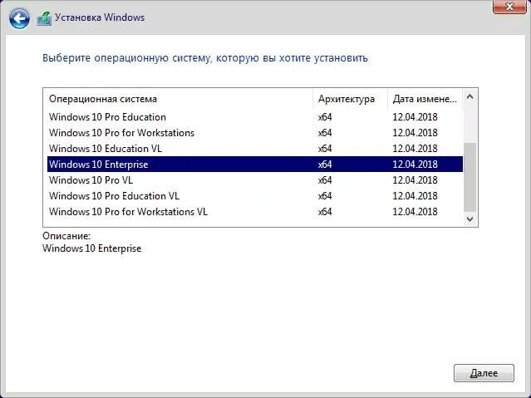Viewport: 531px width, 398px height.
Task: Click the scrollbar down arrow
Action: click(470, 219)
